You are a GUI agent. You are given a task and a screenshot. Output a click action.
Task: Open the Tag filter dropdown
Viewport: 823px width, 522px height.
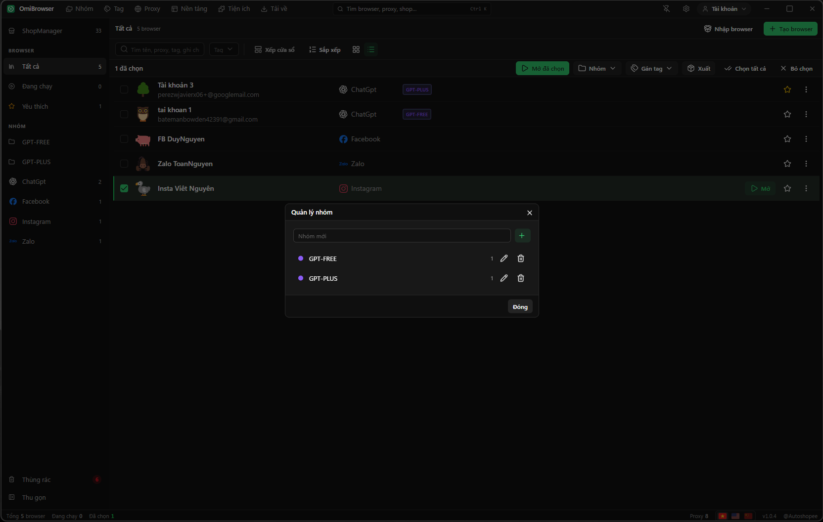(x=224, y=49)
